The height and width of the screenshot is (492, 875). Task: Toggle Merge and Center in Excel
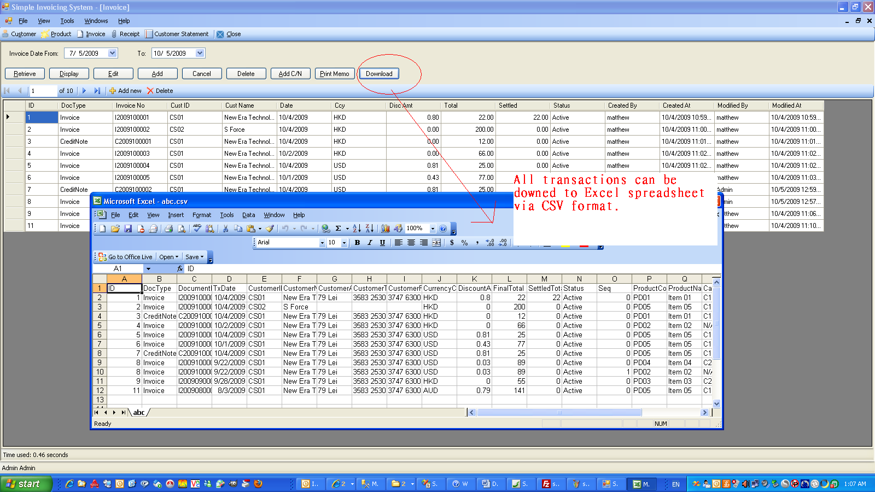(436, 243)
